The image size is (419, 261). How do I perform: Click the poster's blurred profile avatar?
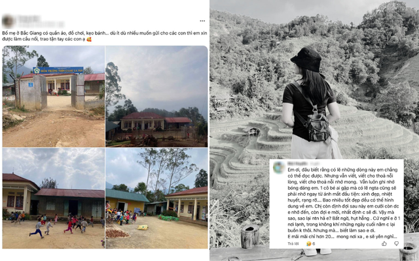pos(8,22)
